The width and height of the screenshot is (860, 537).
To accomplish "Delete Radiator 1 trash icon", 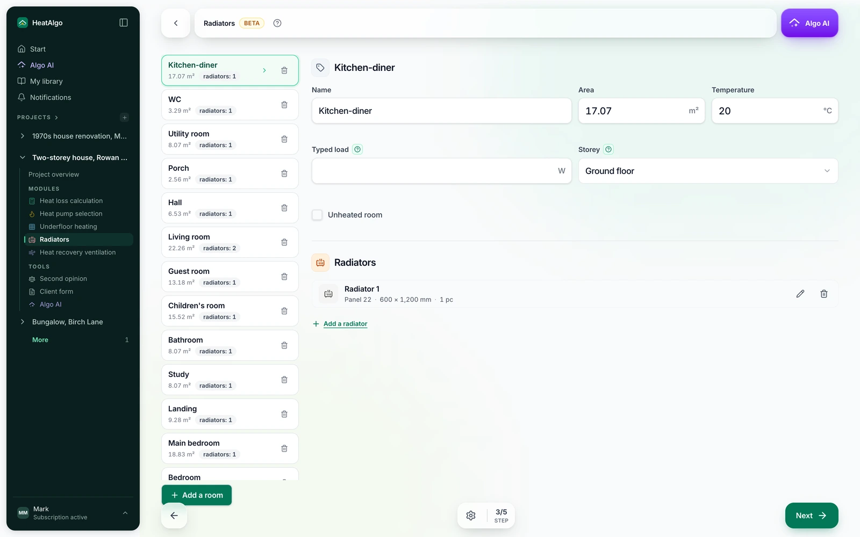I will click(824, 294).
